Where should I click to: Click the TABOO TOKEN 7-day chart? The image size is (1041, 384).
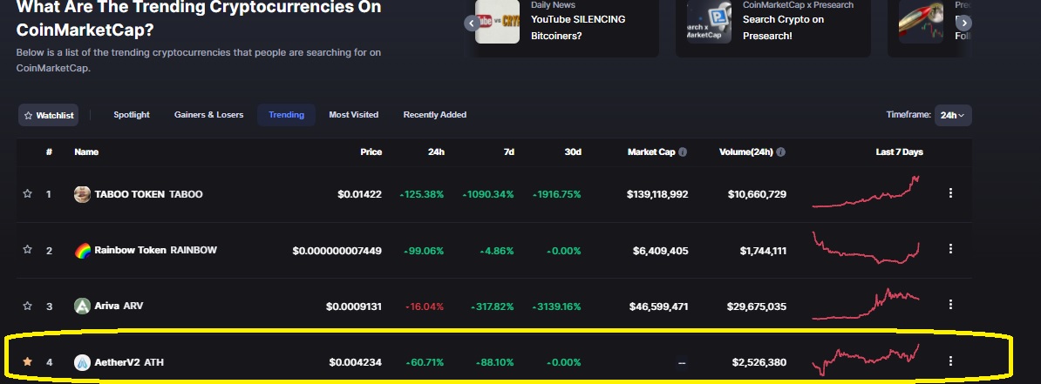866,192
